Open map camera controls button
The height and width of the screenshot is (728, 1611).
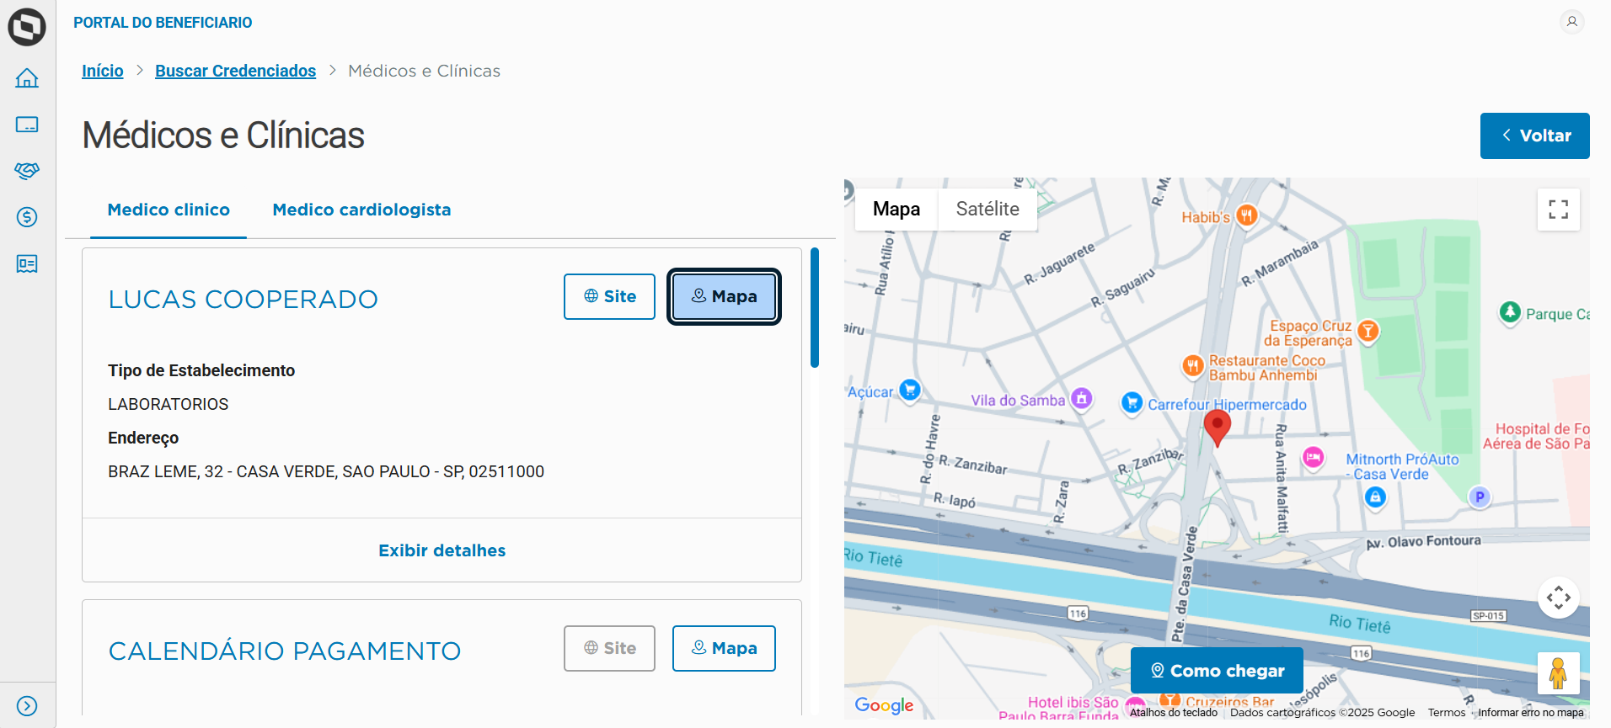1558,598
